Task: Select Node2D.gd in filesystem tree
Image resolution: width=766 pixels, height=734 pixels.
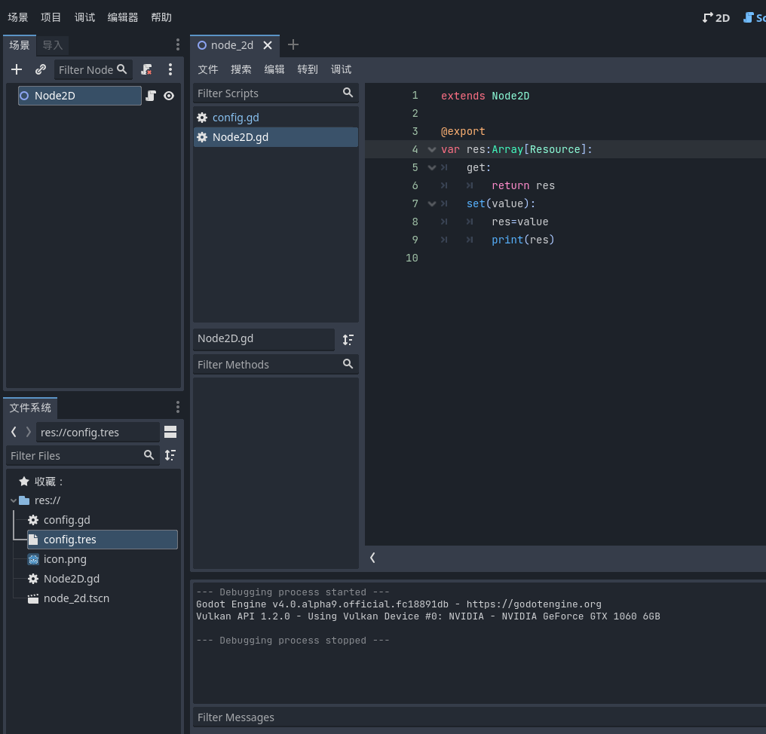Action: point(103,579)
